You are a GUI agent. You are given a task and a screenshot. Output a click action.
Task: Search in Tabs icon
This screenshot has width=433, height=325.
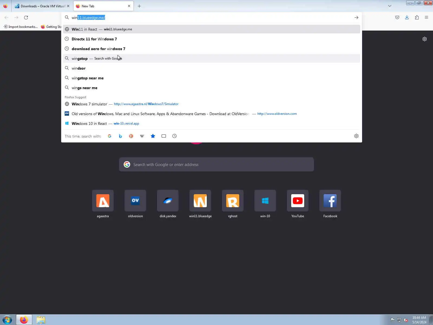pyautogui.click(x=164, y=136)
